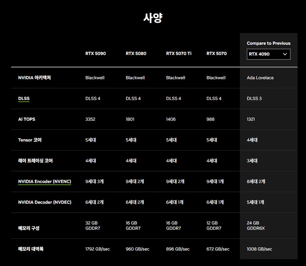306x266 pixels.
Task: Click the 레이 트레이싱 코어 row label
Action: [35, 161]
